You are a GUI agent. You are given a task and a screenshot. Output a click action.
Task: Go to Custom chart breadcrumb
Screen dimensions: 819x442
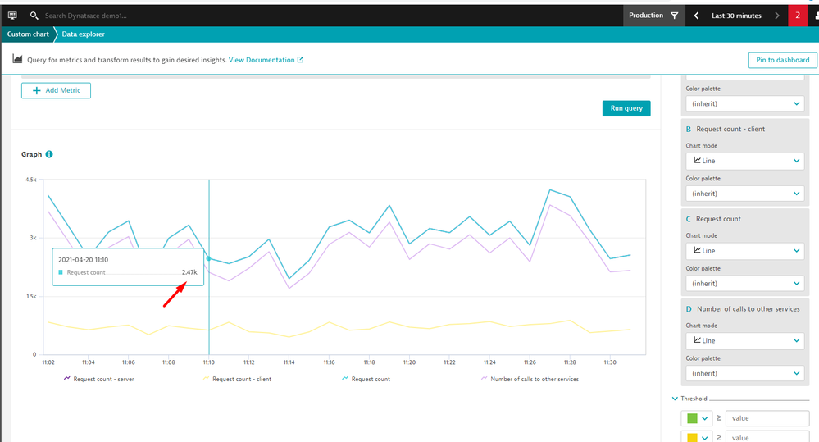tap(29, 34)
